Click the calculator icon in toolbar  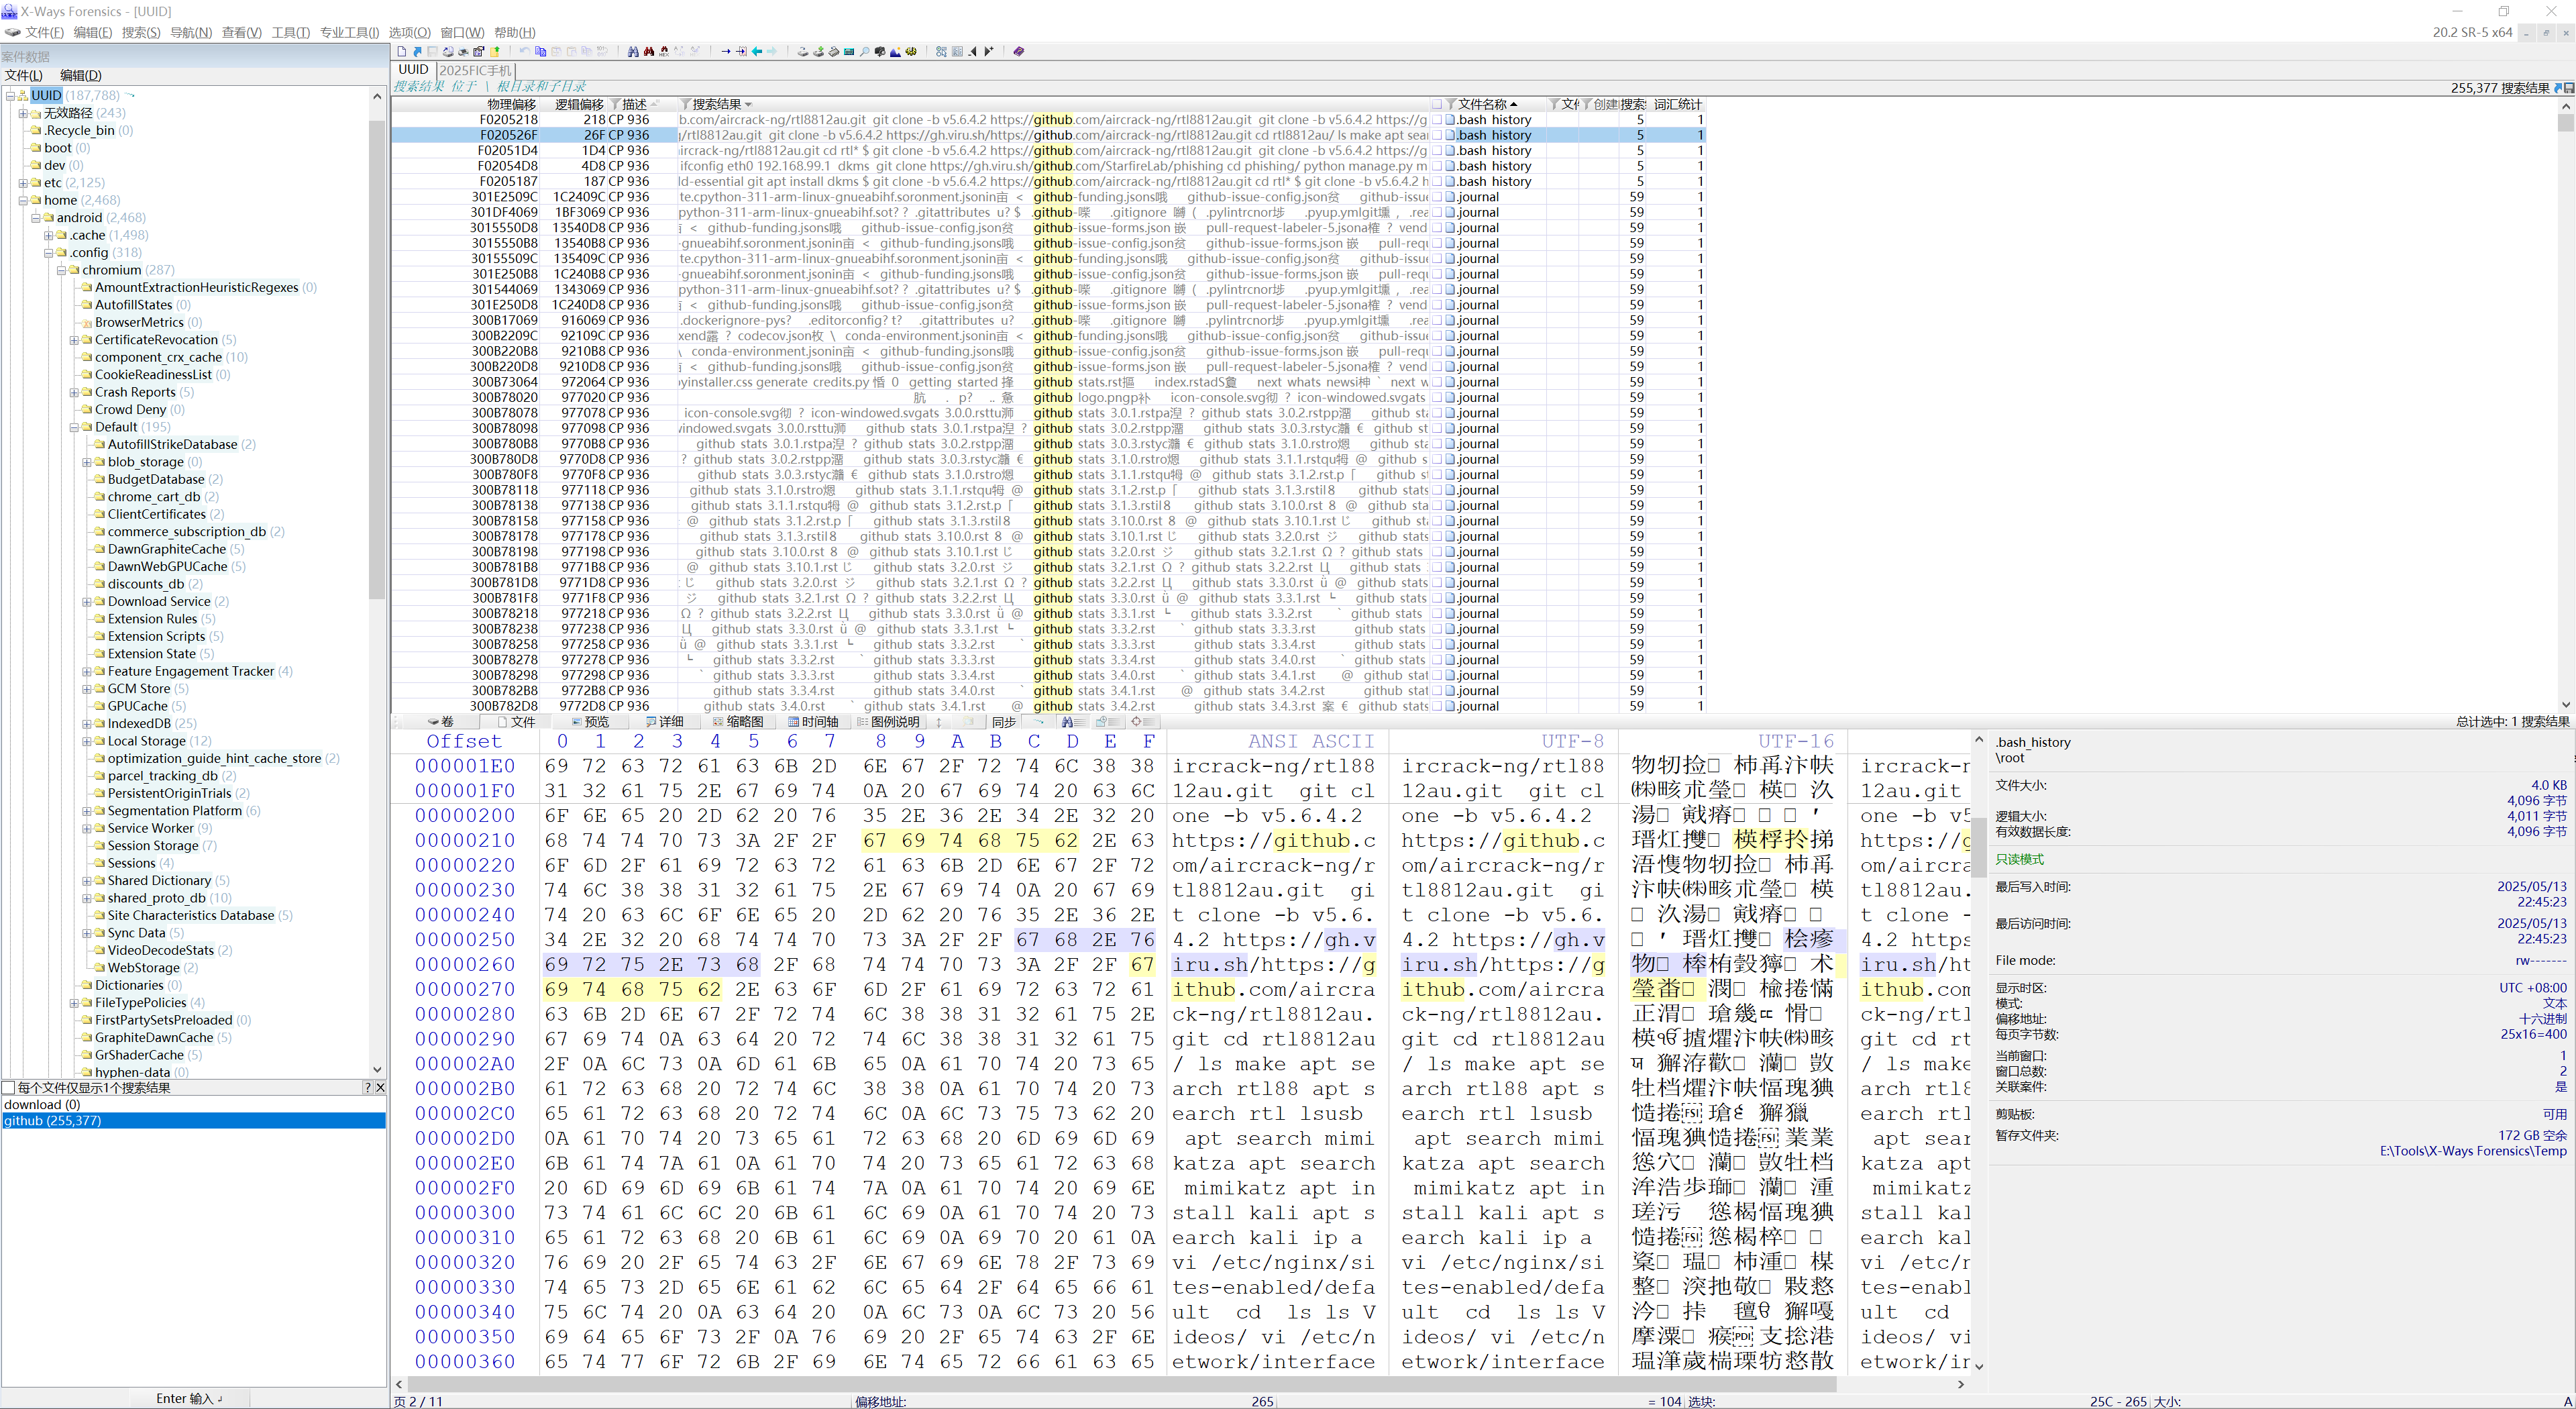pos(849,51)
